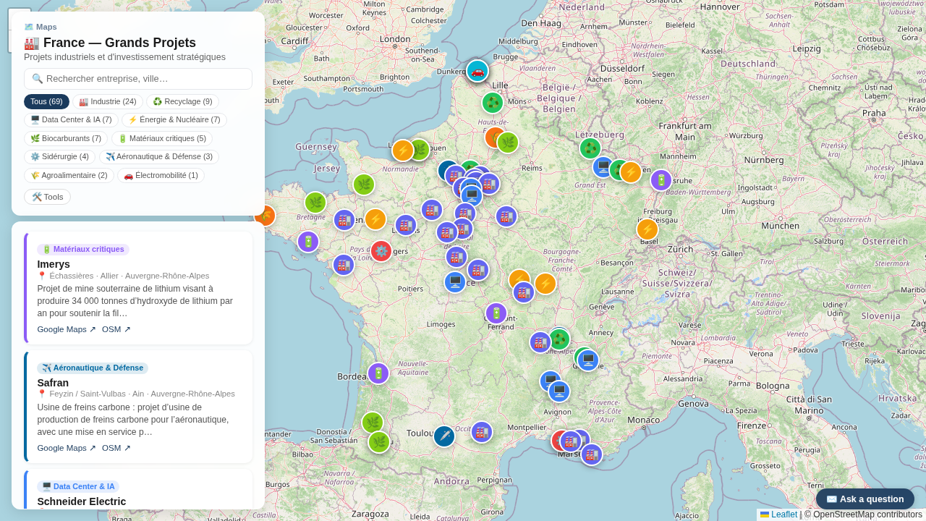Click the Matériaux critiques tag on Imerys card

pos(83,249)
